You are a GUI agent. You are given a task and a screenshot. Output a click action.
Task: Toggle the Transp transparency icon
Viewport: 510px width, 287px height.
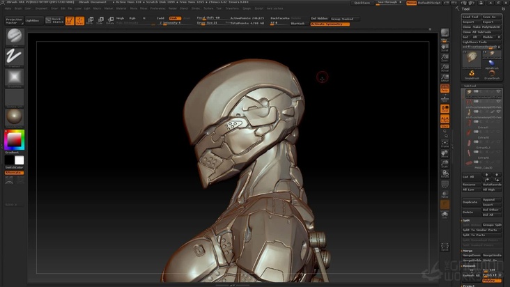445,194
